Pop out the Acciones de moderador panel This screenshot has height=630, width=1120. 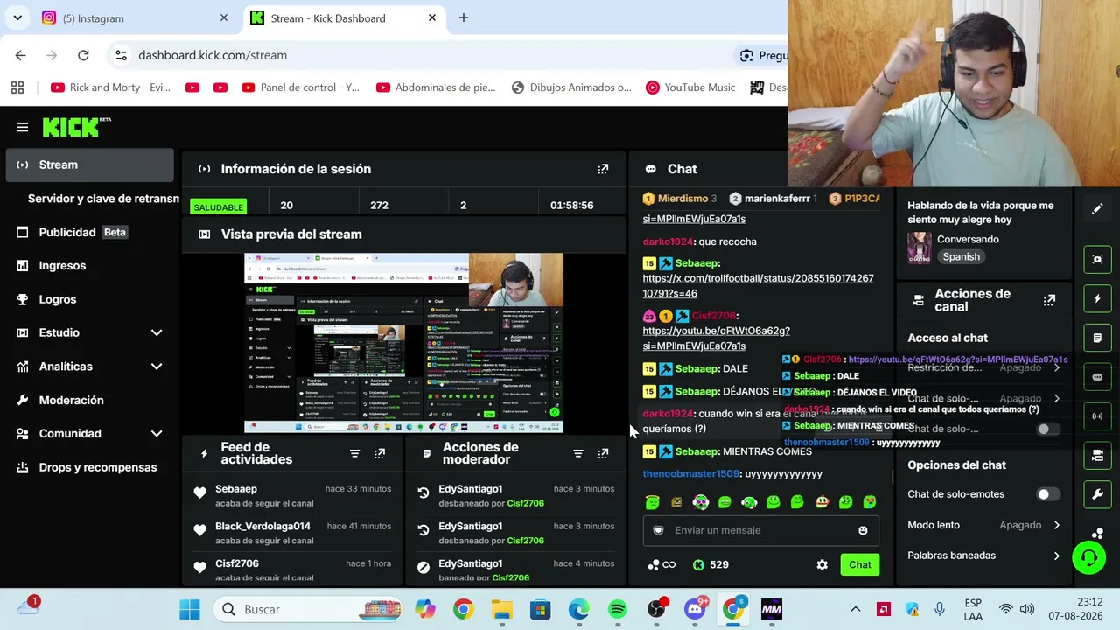tap(603, 453)
